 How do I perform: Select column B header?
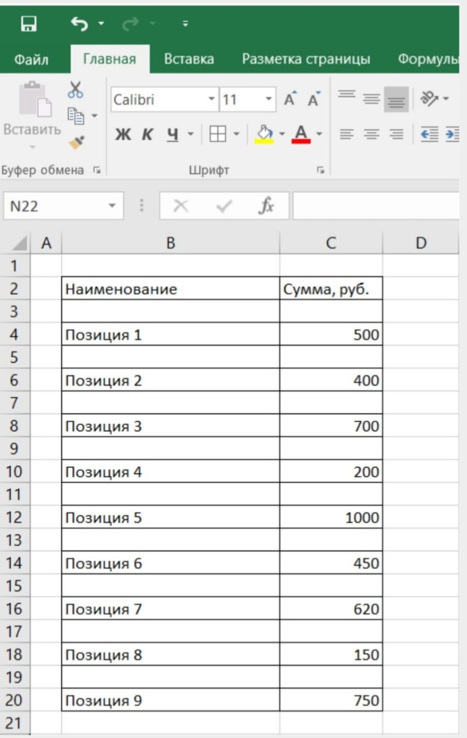171,243
